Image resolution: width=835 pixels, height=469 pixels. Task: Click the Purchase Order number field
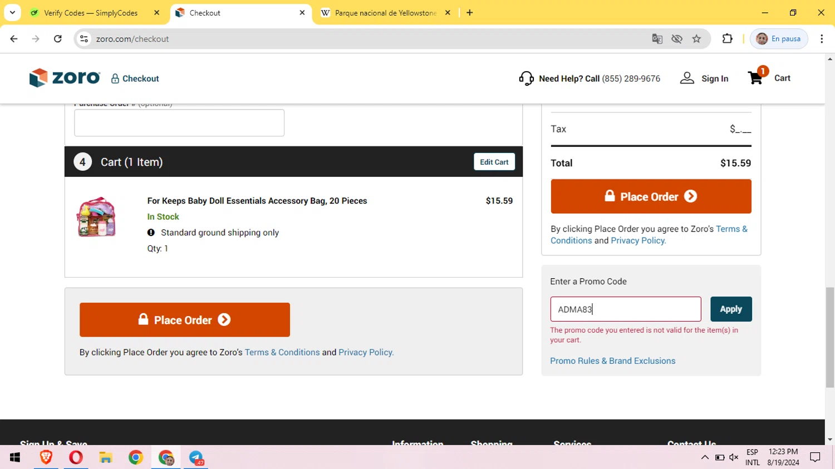179,122
